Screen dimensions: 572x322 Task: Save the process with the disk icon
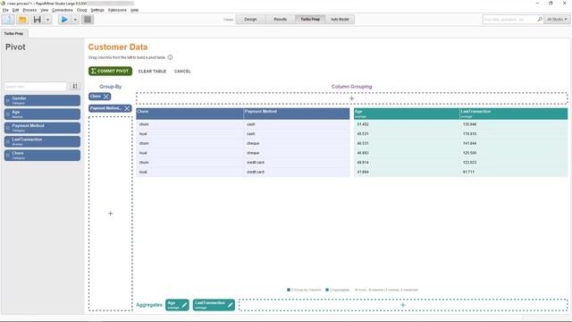pyautogui.click(x=37, y=20)
